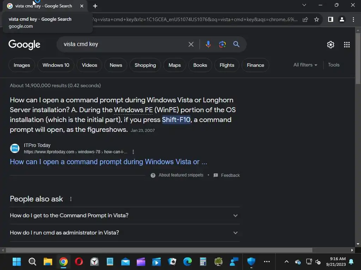Click the Feedback link
The image size is (361, 270).
pos(231,175)
